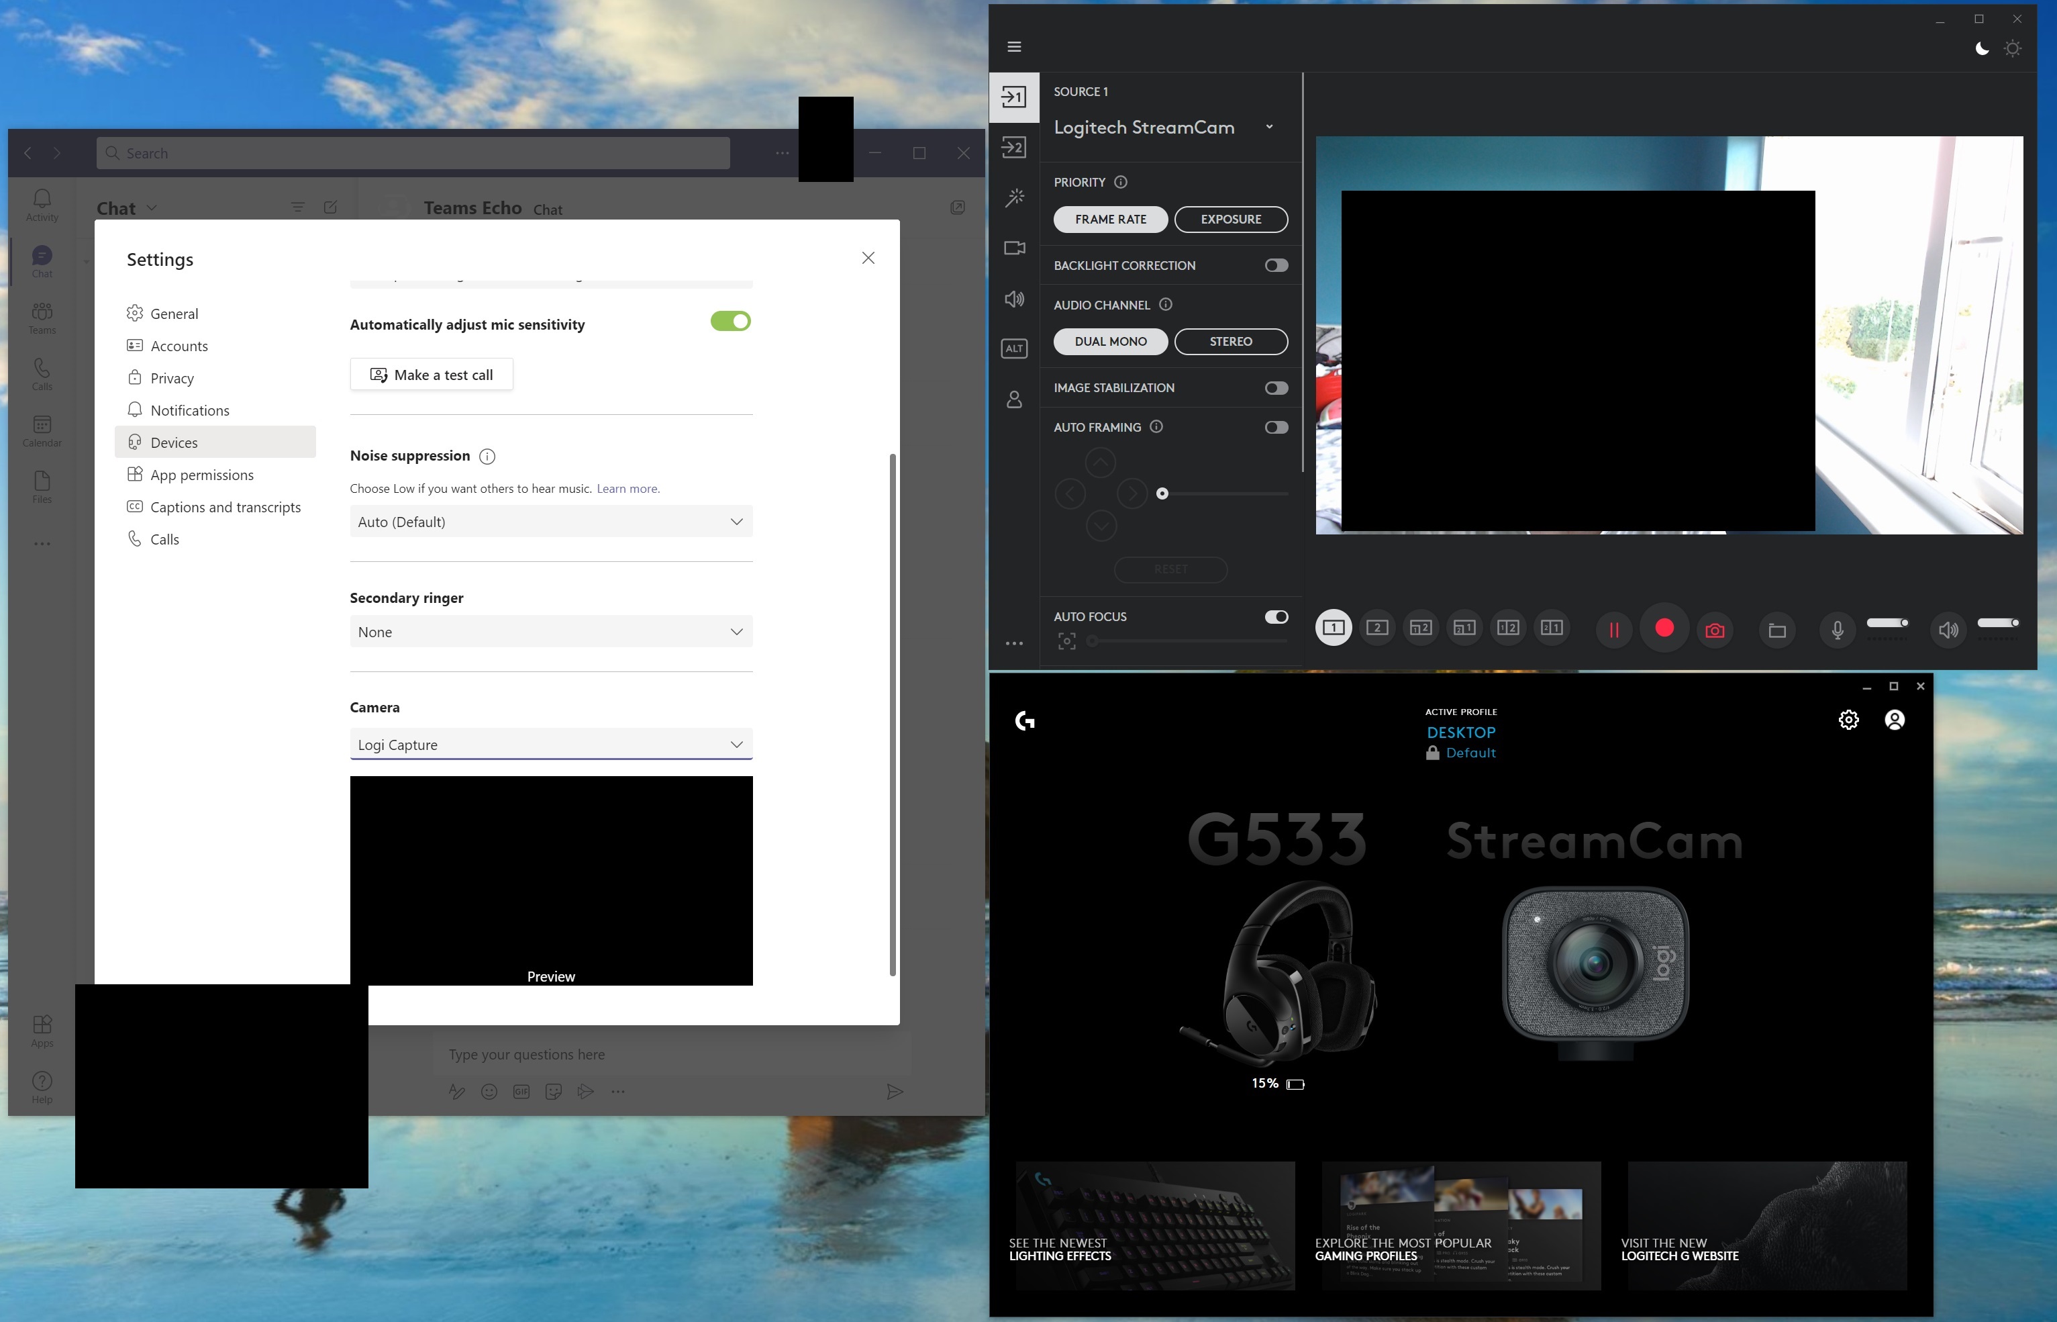Image resolution: width=2057 pixels, height=1322 pixels.
Task: Open Notifications settings in Teams
Action: pyautogui.click(x=215, y=410)
